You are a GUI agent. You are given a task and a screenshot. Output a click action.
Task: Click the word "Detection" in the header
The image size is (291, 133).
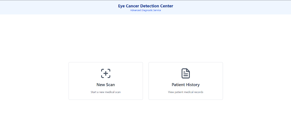(x=149, y=6)
